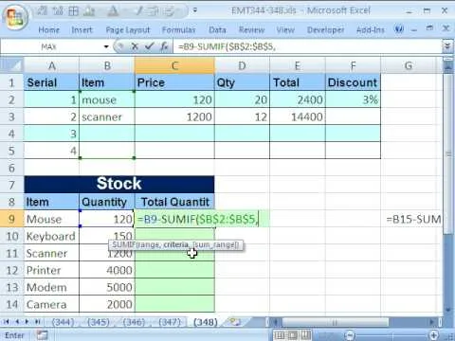
Task: Switch to sheet tab (347)
Action: 169,322
